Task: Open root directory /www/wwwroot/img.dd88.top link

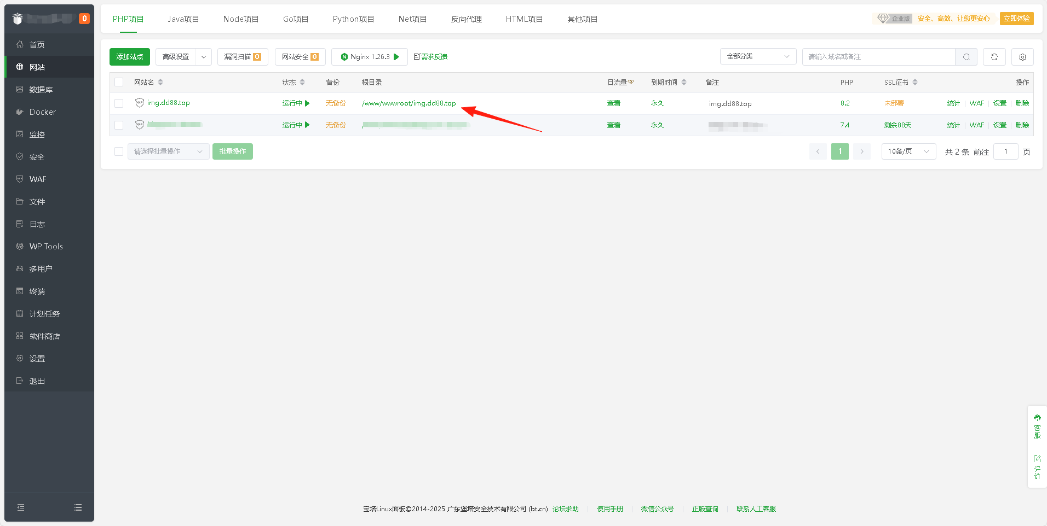Action: [409, 103]
